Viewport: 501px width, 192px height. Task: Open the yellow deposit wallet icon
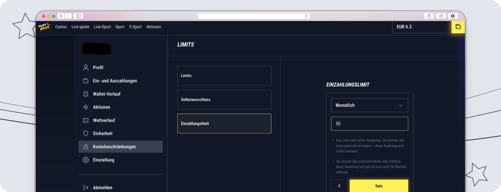pos(458,27)
